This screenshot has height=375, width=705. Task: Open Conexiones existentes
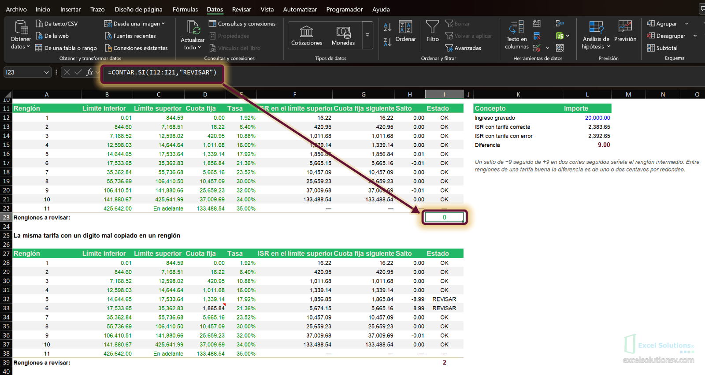coord(136,48)
